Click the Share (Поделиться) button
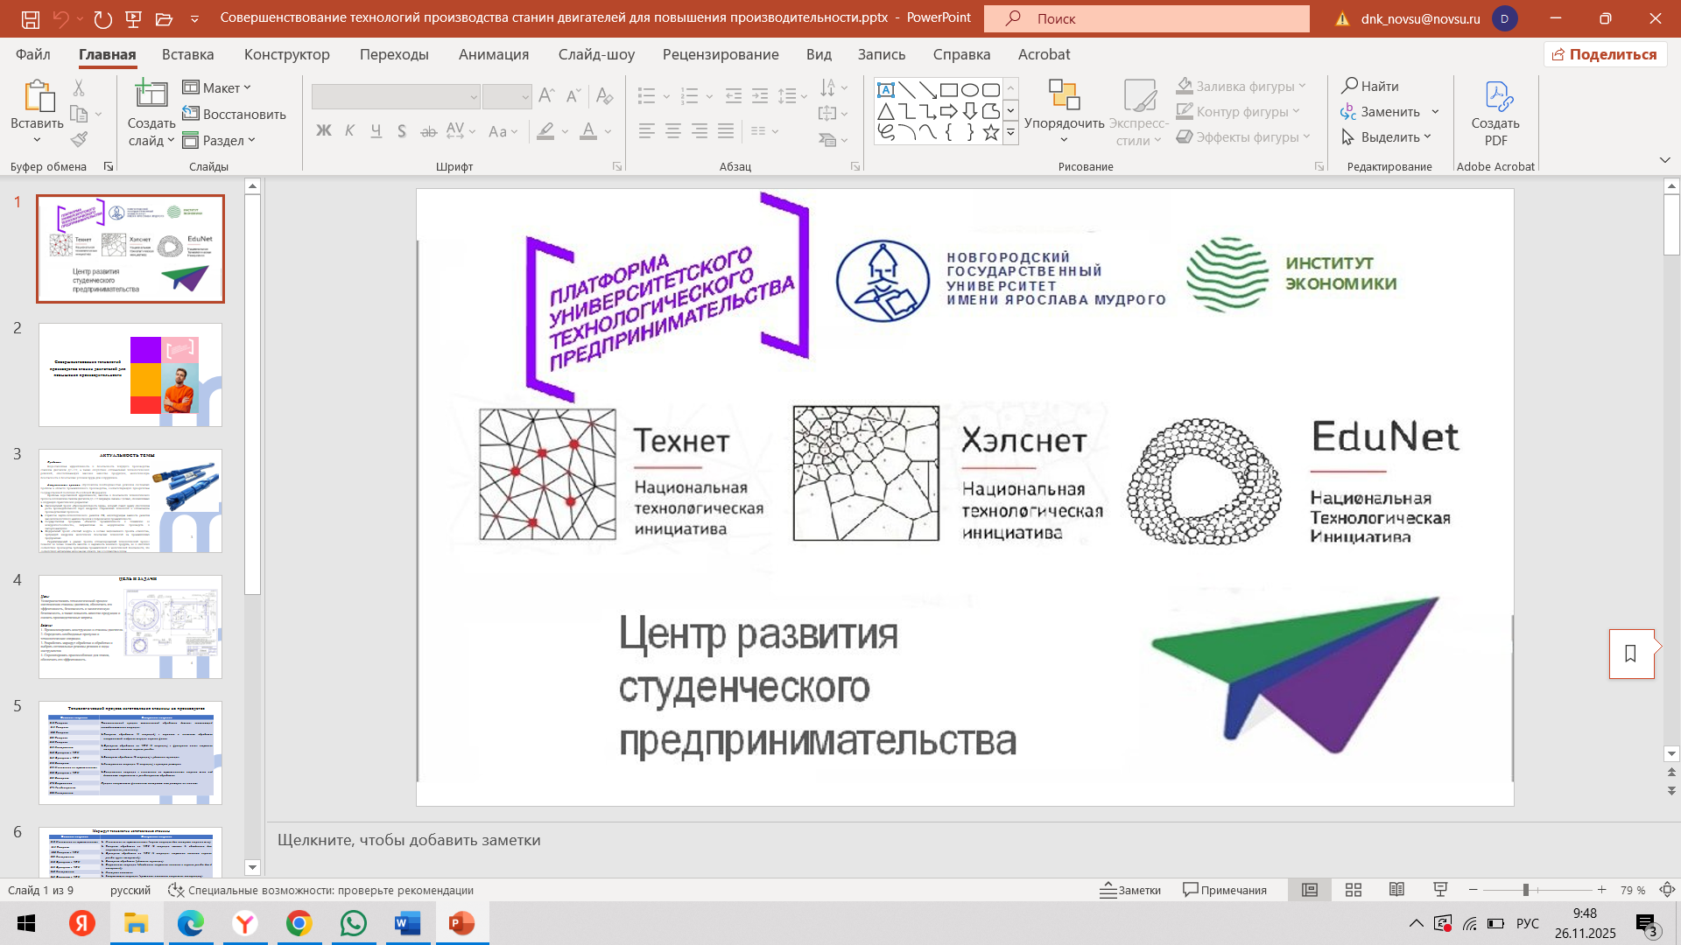Screen dimensions: 1681x945 pos(1605,54)
